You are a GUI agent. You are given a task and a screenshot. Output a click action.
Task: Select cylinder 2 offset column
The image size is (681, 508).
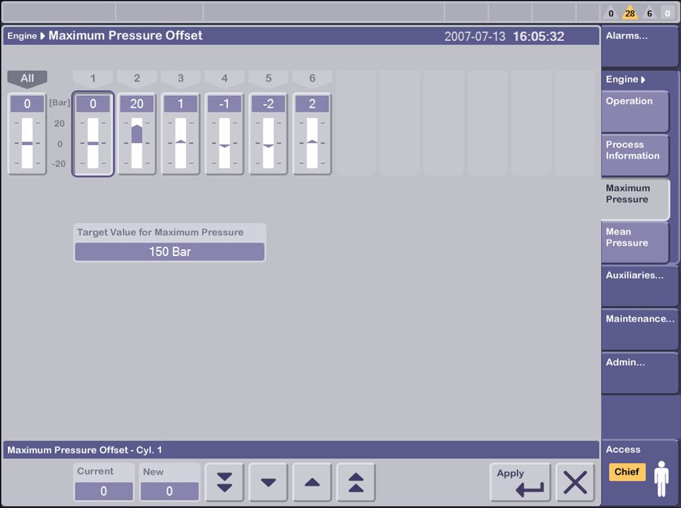(x=136, y=132)
